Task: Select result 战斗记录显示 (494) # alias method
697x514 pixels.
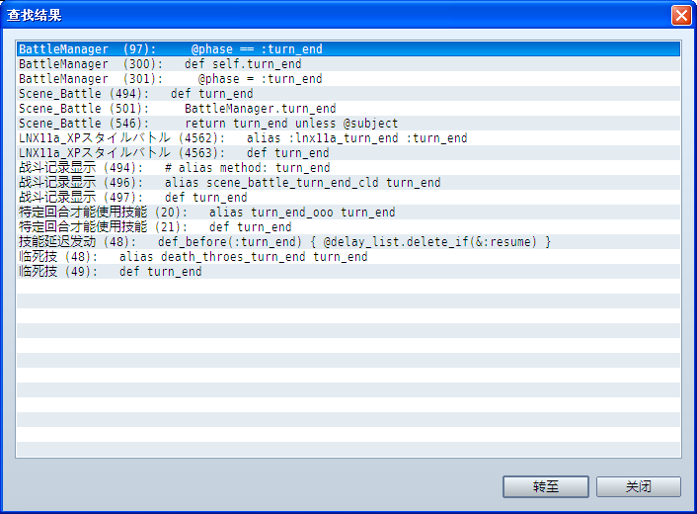Action: pos(348,168)
